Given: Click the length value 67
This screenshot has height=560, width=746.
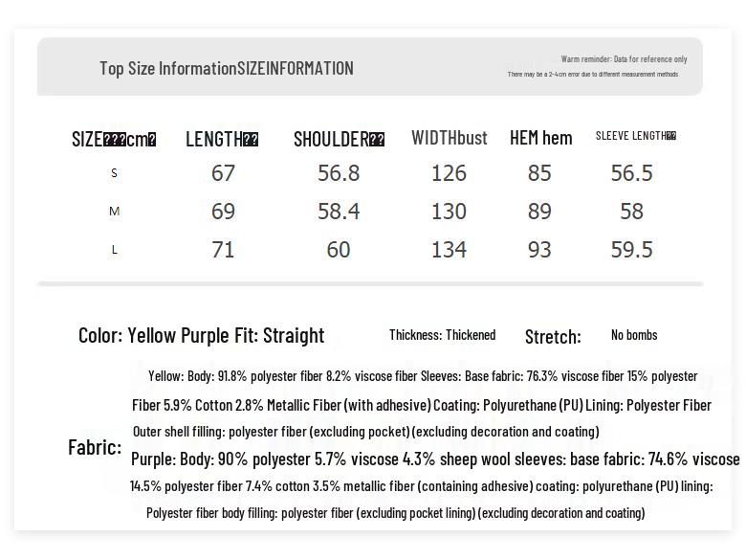Looking at the screenshot, I should (x=223, y=173).
